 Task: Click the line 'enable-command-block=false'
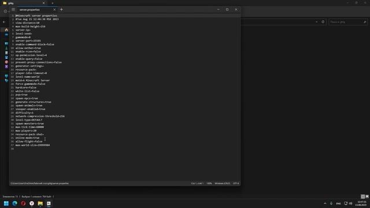coord(35,44)
